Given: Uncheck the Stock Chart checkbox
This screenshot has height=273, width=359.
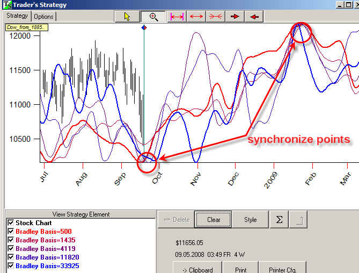Looking at the screenshot, I should [x=10, y=222].
